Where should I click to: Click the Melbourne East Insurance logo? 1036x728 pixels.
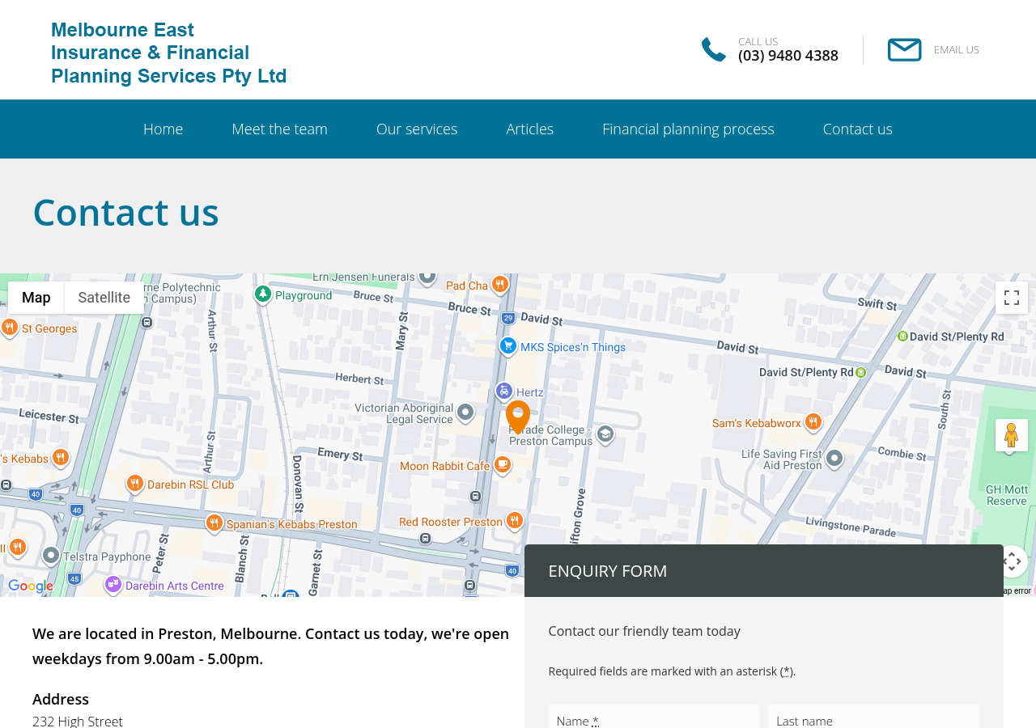[x=168, y=53]
